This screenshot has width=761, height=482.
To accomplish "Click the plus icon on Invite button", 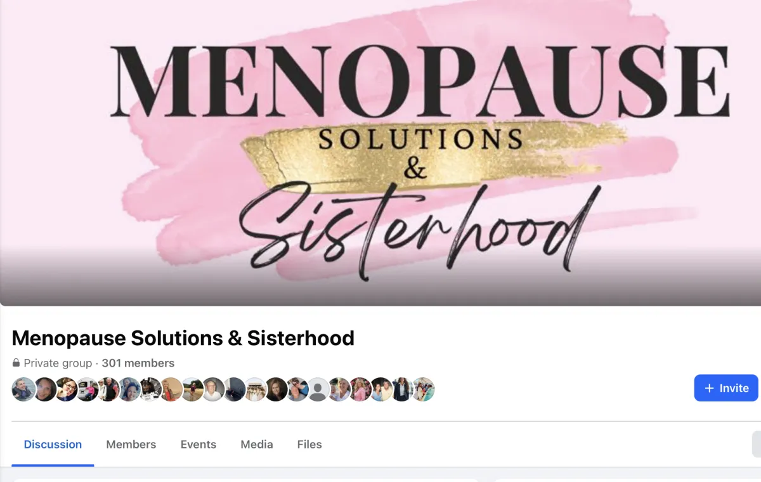I will 709,388.
